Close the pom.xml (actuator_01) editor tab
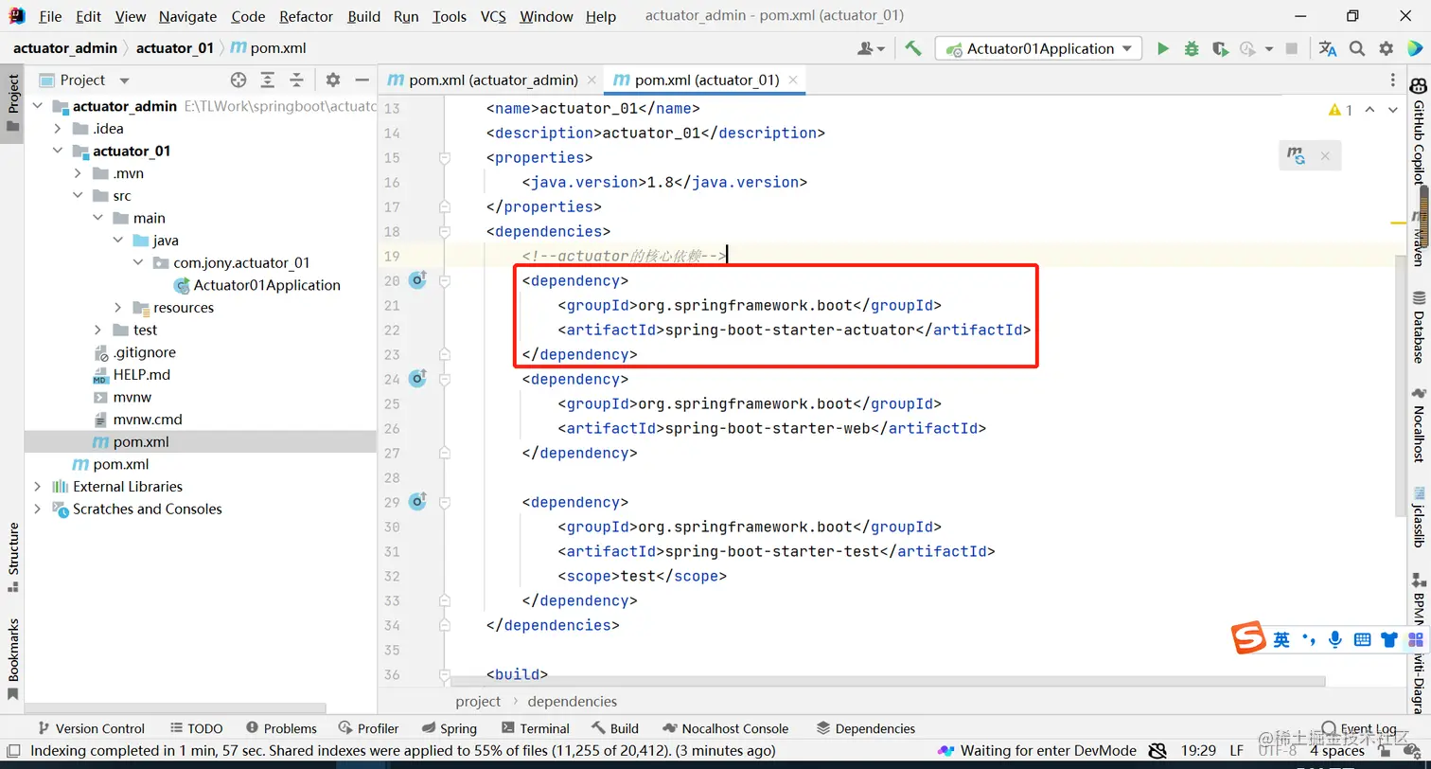The image size is (1431, 769). point(793,80)
